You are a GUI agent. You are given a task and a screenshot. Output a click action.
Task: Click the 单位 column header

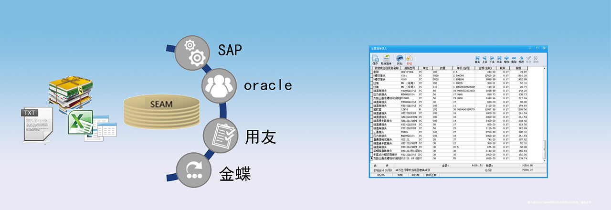click(425, 68)
